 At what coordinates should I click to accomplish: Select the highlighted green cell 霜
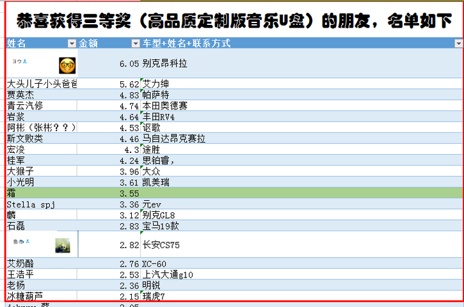[x=42, y=193]
